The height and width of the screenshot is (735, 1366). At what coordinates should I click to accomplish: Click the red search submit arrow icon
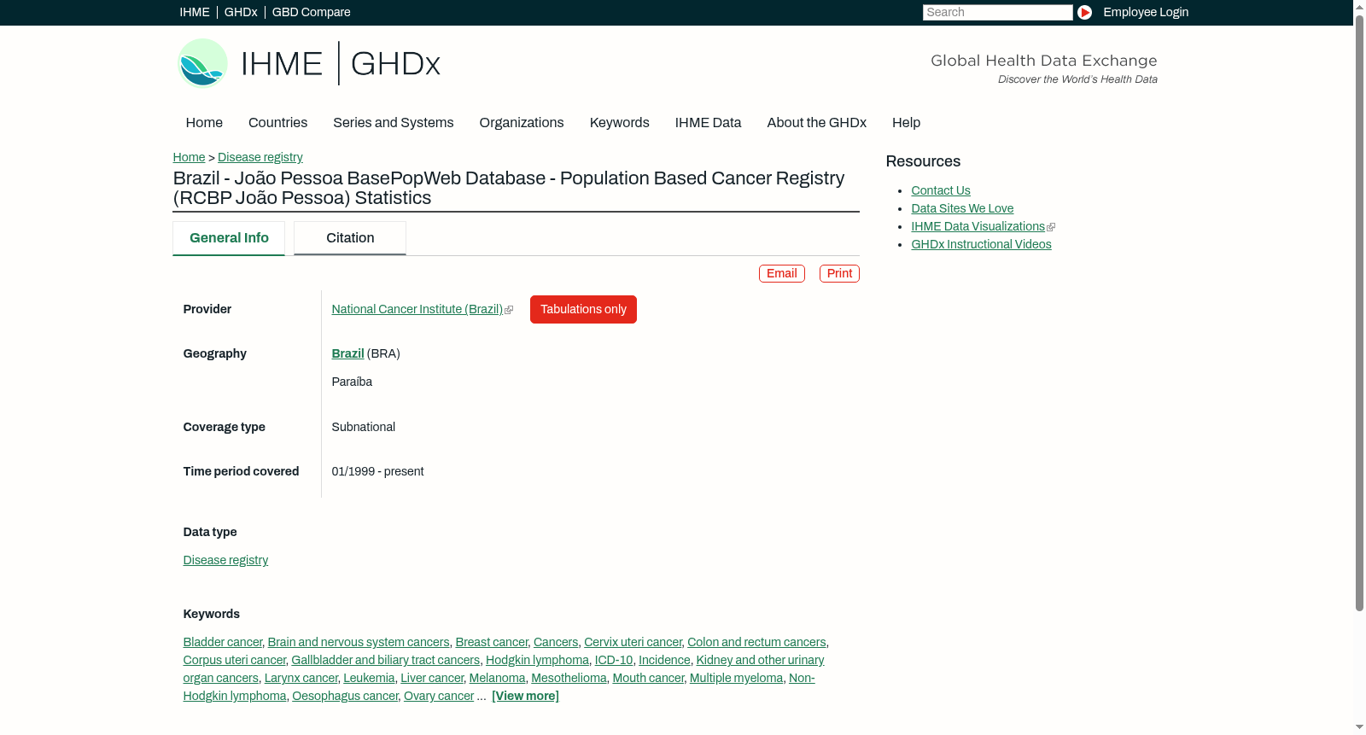point(1084,12)
